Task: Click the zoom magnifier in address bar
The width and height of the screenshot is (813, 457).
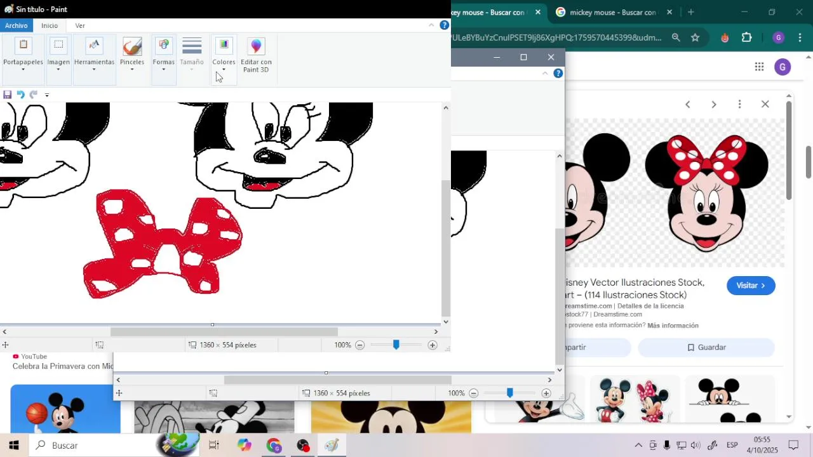Action: click(x=676, y=37)
